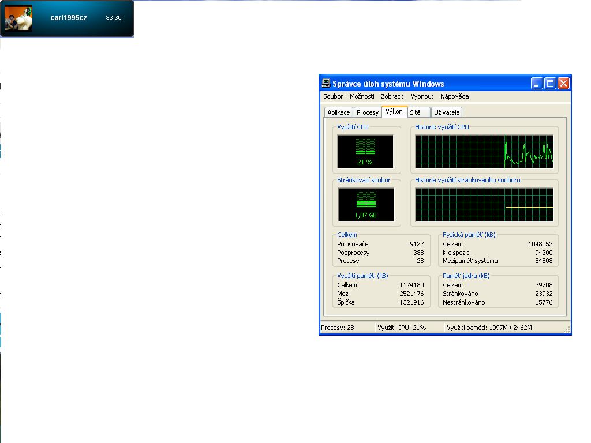Screen dimensions: 591x443
Task: Click K dispozici value 94300
Action: pos(544,253)
